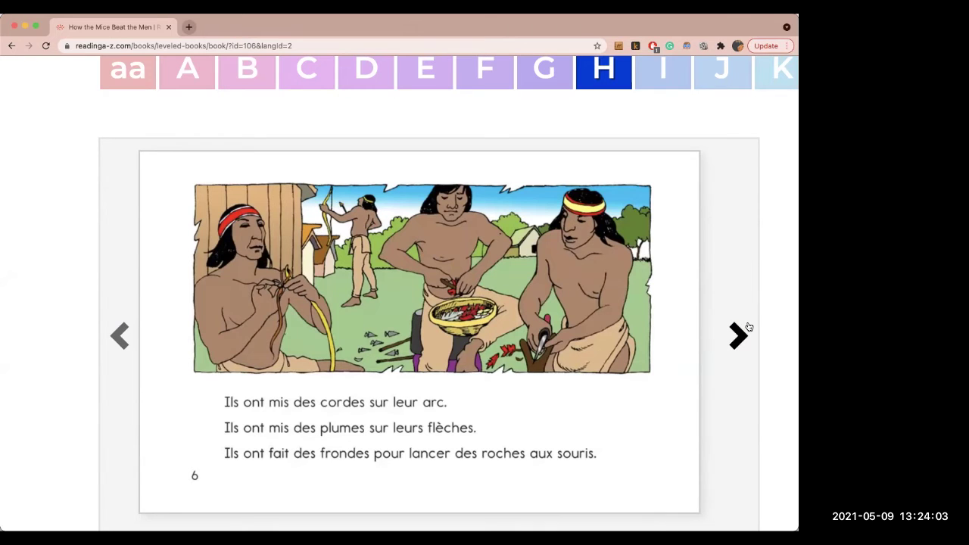Go to the next book page arrow
Image resolution: width=969 pixels, height=545 pixels.
[x=738, y=335]
